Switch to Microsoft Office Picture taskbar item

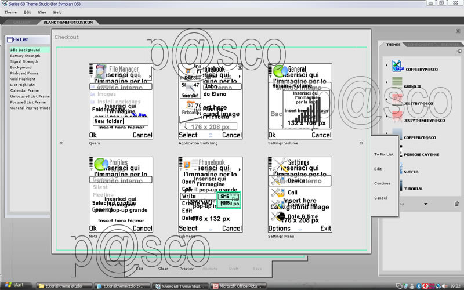(x=238, y=286)
